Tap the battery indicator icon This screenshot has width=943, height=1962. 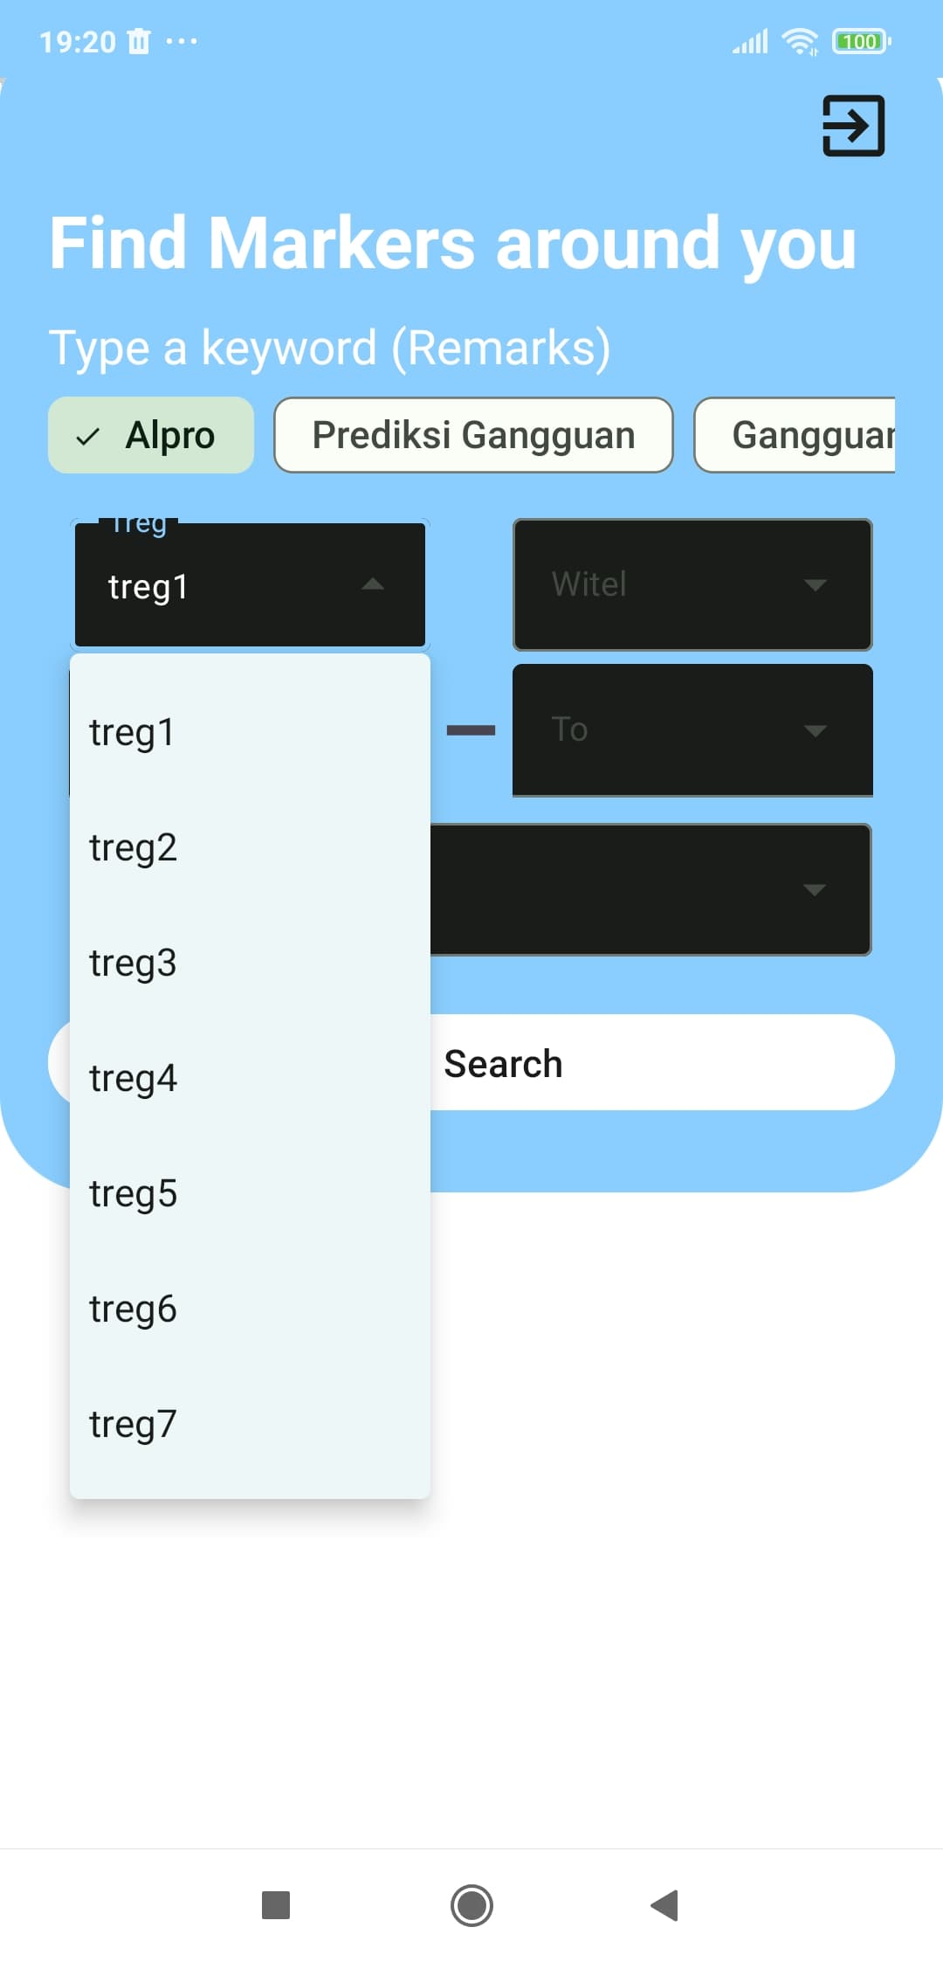[x=862, y=41]
